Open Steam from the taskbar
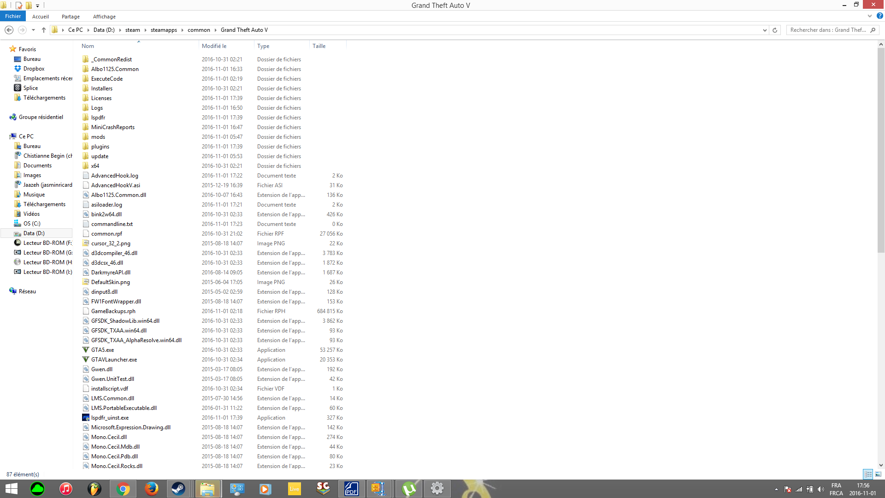This screenshot has width=885, height=498. (178, 488)
